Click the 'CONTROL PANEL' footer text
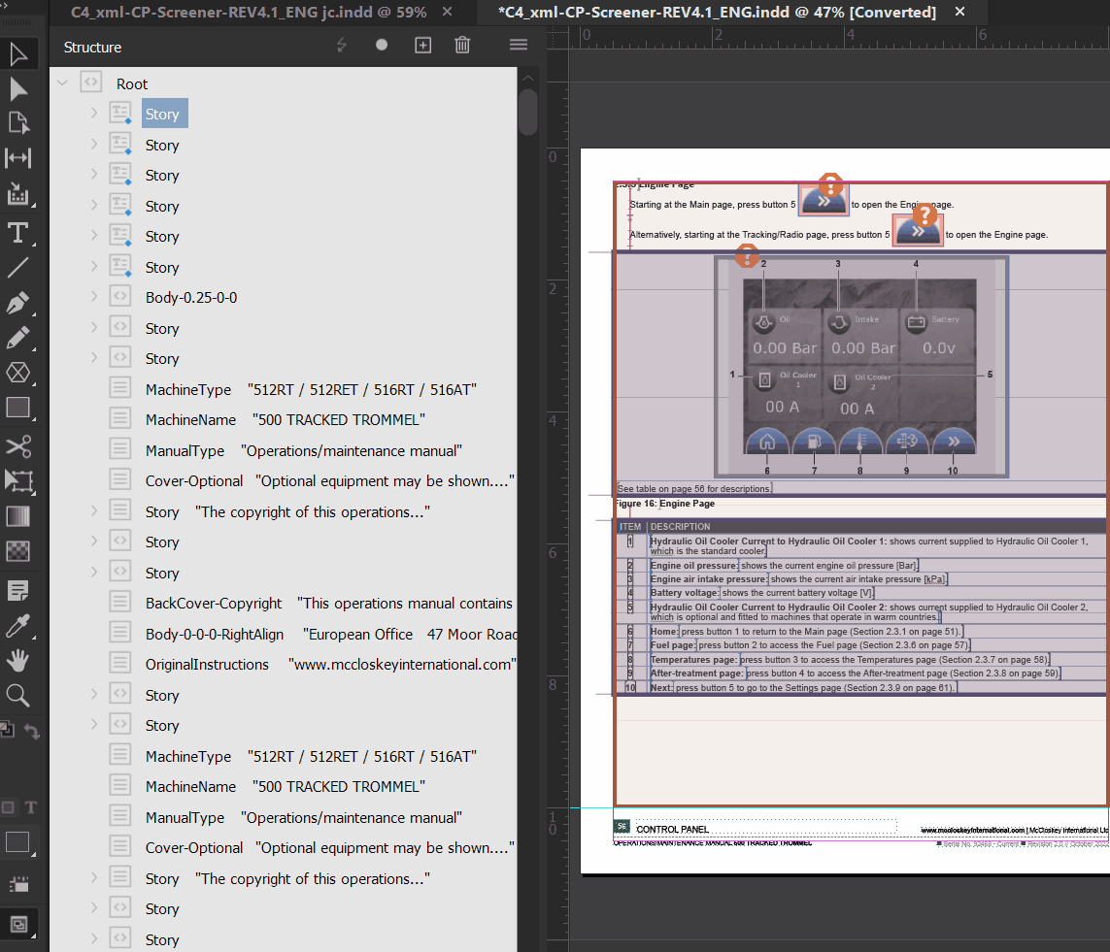The height and width of the screenshot is (952, 1110). (673, 829)
